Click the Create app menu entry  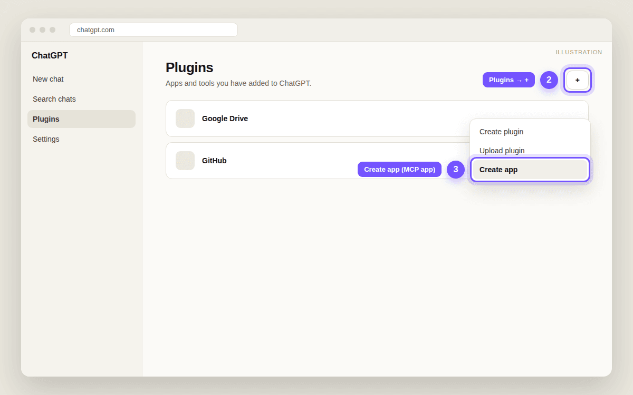click(x=530, y=170)
